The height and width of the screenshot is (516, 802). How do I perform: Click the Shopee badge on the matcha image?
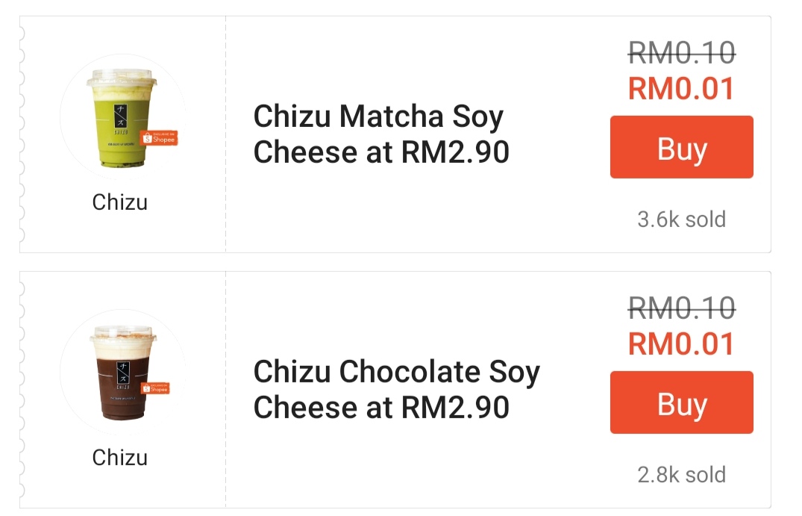coord(159,138)
